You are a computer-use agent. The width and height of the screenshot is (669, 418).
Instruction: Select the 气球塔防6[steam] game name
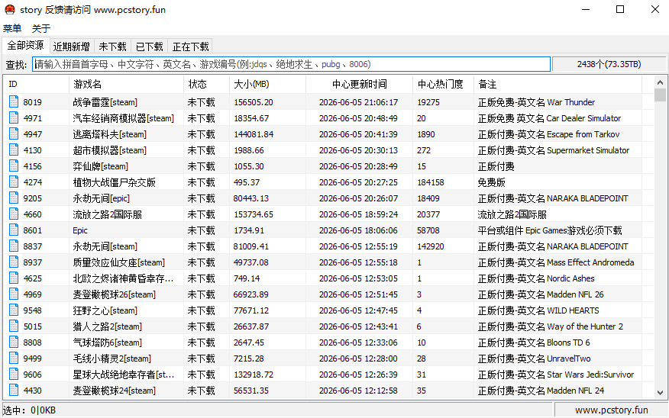(x=107, y=342)
